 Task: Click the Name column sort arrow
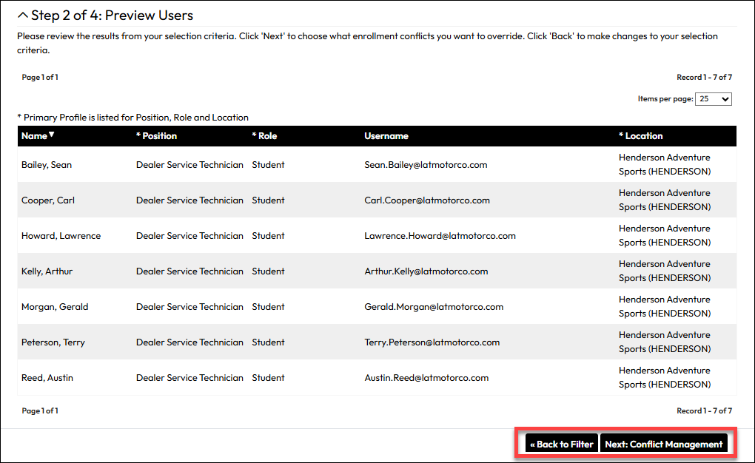click(x=52, y=135)
